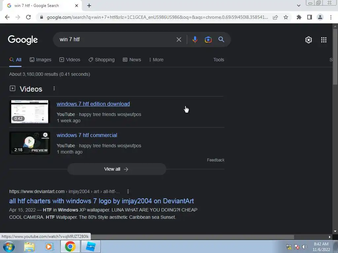Open the system tray clock

point(321,247)
